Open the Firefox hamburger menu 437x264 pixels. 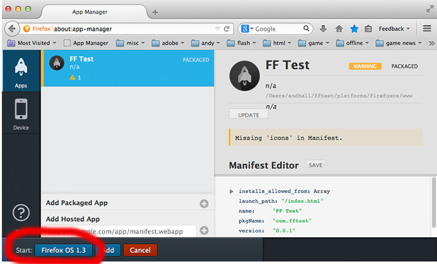(427, 29)
